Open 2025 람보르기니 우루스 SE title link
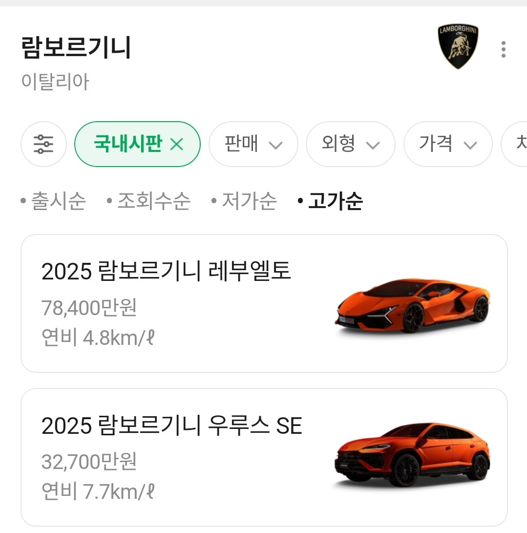 click(172, 426)
